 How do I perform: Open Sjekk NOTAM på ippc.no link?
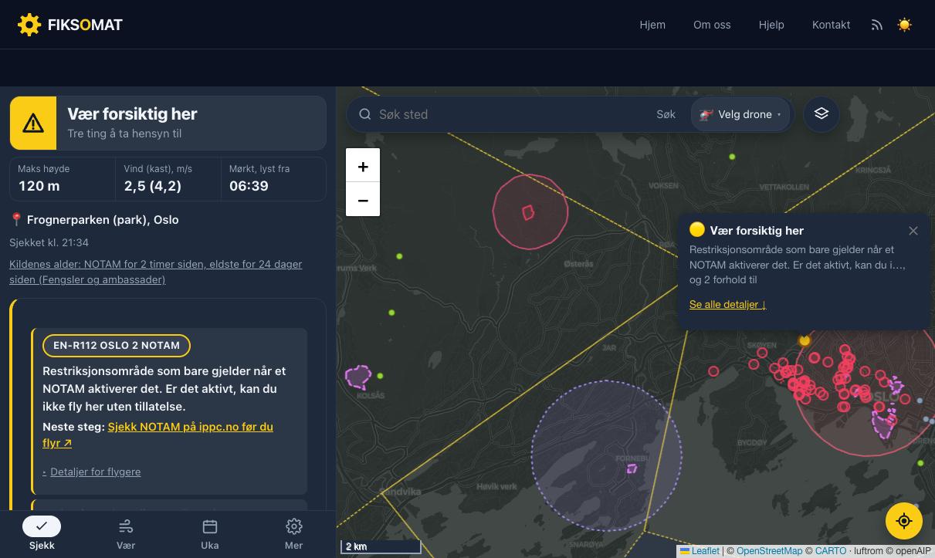point(158,435)
